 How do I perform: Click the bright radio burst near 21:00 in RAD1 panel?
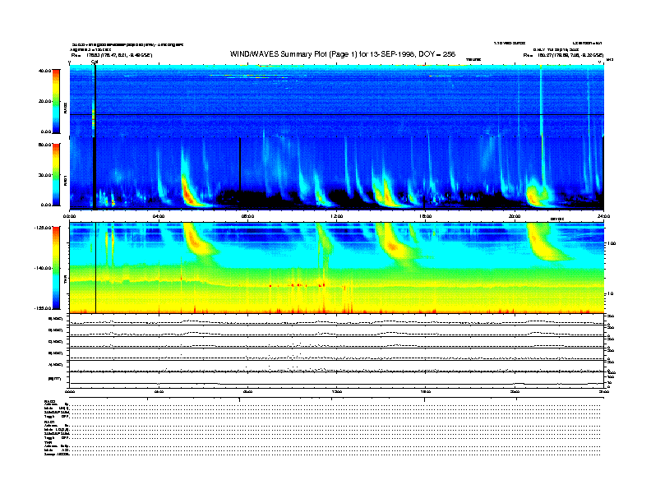tap(536, 194)
